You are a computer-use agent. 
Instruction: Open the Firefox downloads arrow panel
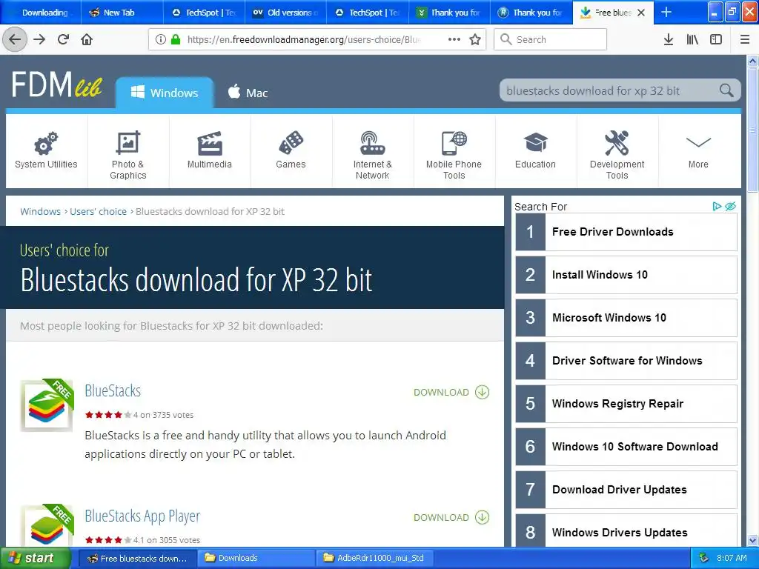668,39
